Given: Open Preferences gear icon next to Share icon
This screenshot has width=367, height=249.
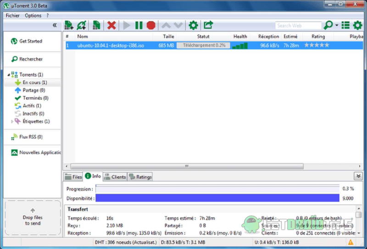Looking at the screenshot, I should 193,25.
